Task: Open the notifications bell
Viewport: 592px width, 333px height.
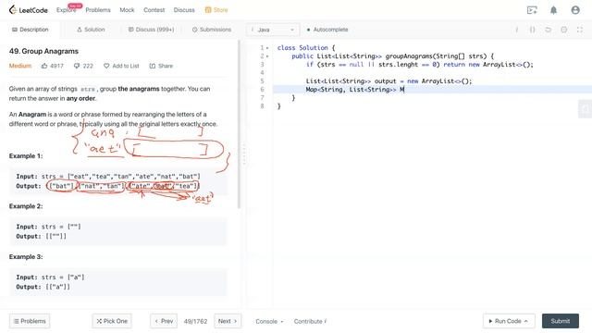Action: point(553,10)
